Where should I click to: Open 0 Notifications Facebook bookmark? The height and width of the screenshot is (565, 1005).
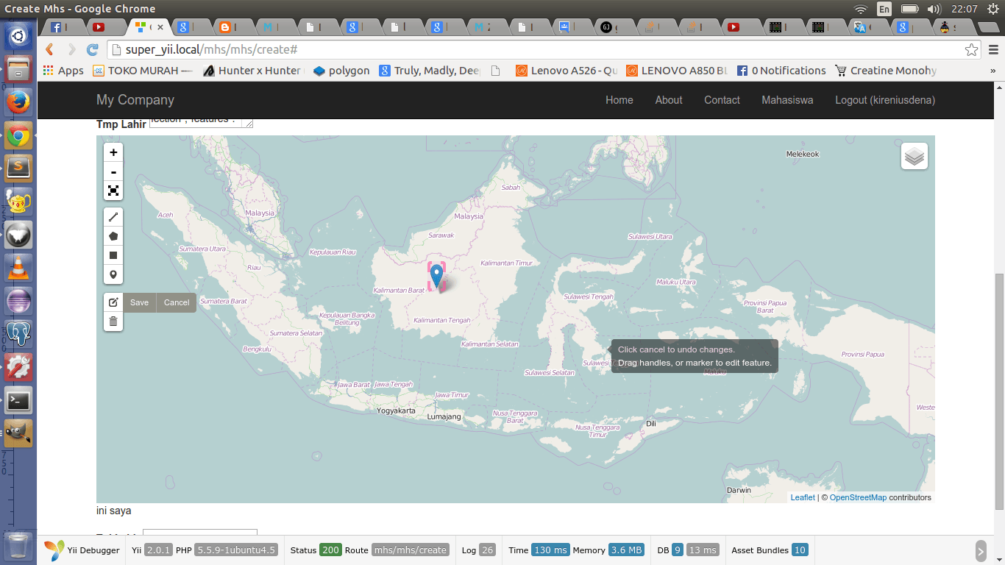[x=782, y=71]
